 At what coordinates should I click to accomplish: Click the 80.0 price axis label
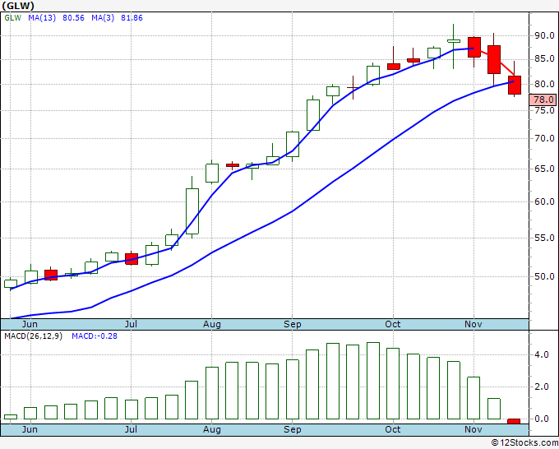544,85
